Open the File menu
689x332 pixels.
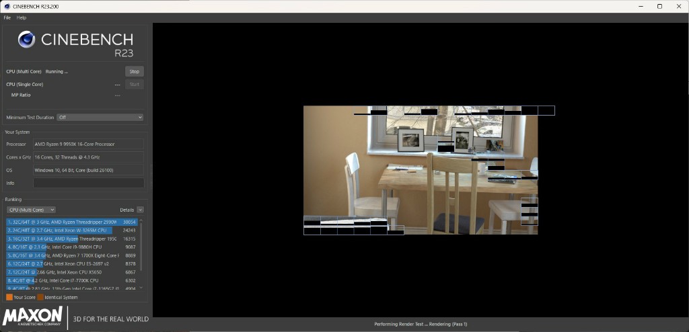[7, 17]
